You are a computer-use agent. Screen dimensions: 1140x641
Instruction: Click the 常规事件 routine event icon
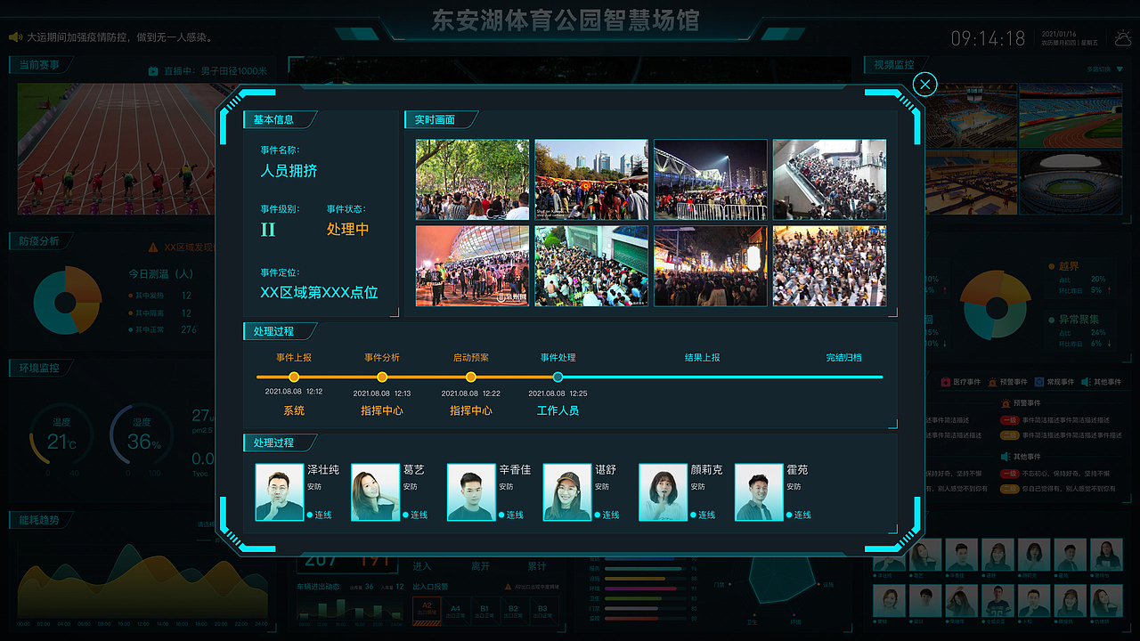pyautogui.click(x=1039, y=382)
